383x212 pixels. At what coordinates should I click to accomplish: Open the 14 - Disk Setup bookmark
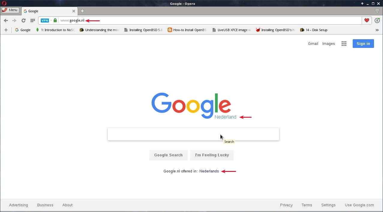click(x=314, y=30)
